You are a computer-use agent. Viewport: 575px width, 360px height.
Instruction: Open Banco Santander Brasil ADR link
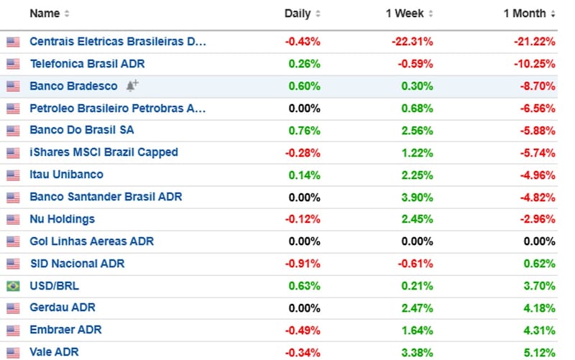(x=106, y=197)
